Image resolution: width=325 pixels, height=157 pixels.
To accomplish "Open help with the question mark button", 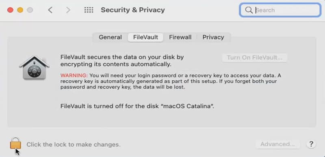I will pyautogui.click(x=311, y=144).
